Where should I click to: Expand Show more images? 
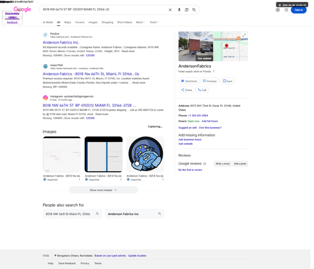tap(104, 190)
